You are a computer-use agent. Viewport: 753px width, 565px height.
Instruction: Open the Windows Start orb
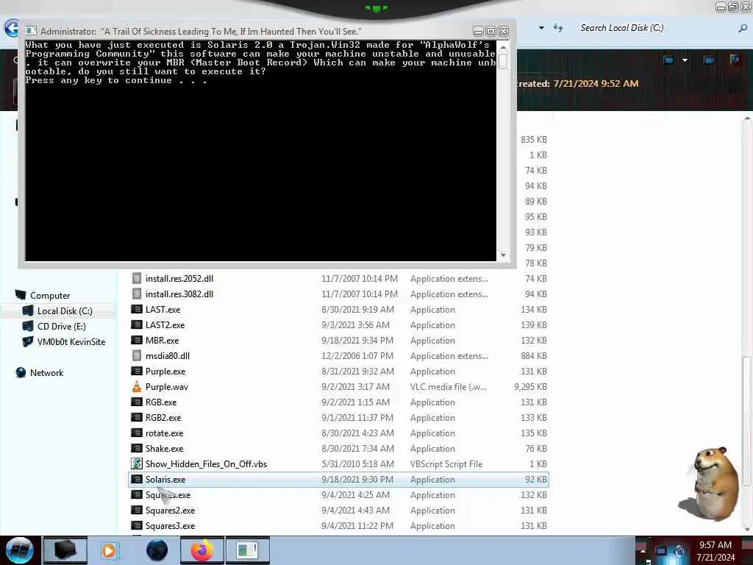pos(20,550)
